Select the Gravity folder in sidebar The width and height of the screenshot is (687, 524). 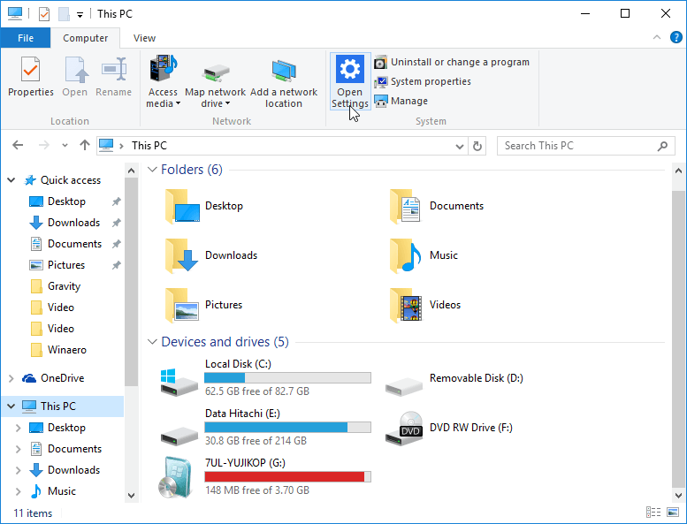click(64, 286)
